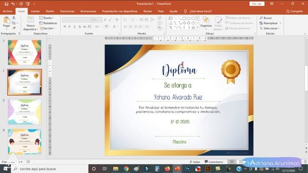The height and width of the screenshot is (173, 308).
Task: Open the font name combo box
Action: coord(77,20)
